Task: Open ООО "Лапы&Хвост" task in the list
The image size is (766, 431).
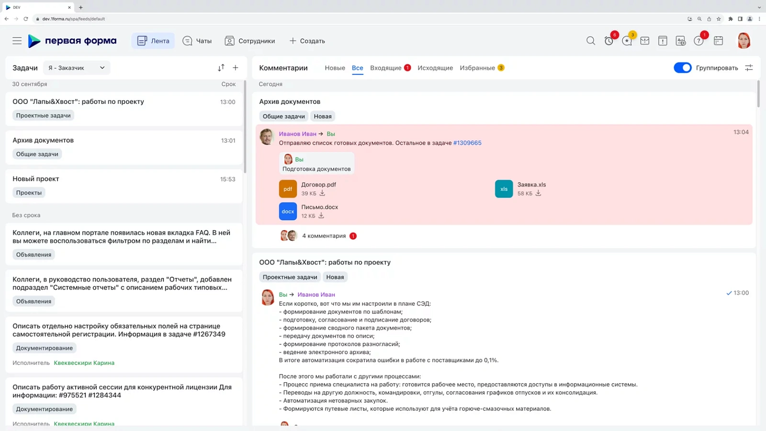Action: (x=124, y=108)
